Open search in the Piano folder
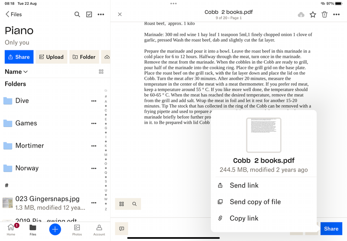The image size is (347, 241). tap(77, 14)
